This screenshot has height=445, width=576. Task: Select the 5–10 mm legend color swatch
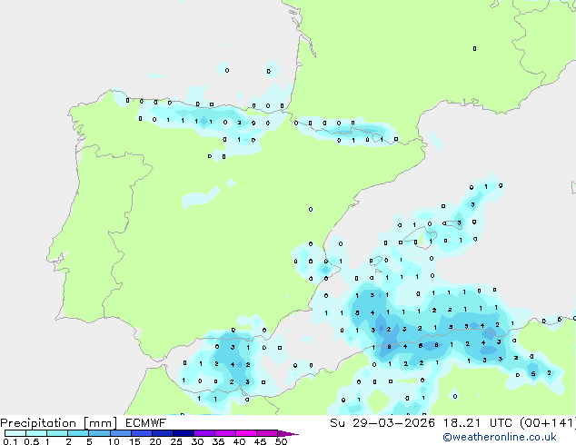99,433
